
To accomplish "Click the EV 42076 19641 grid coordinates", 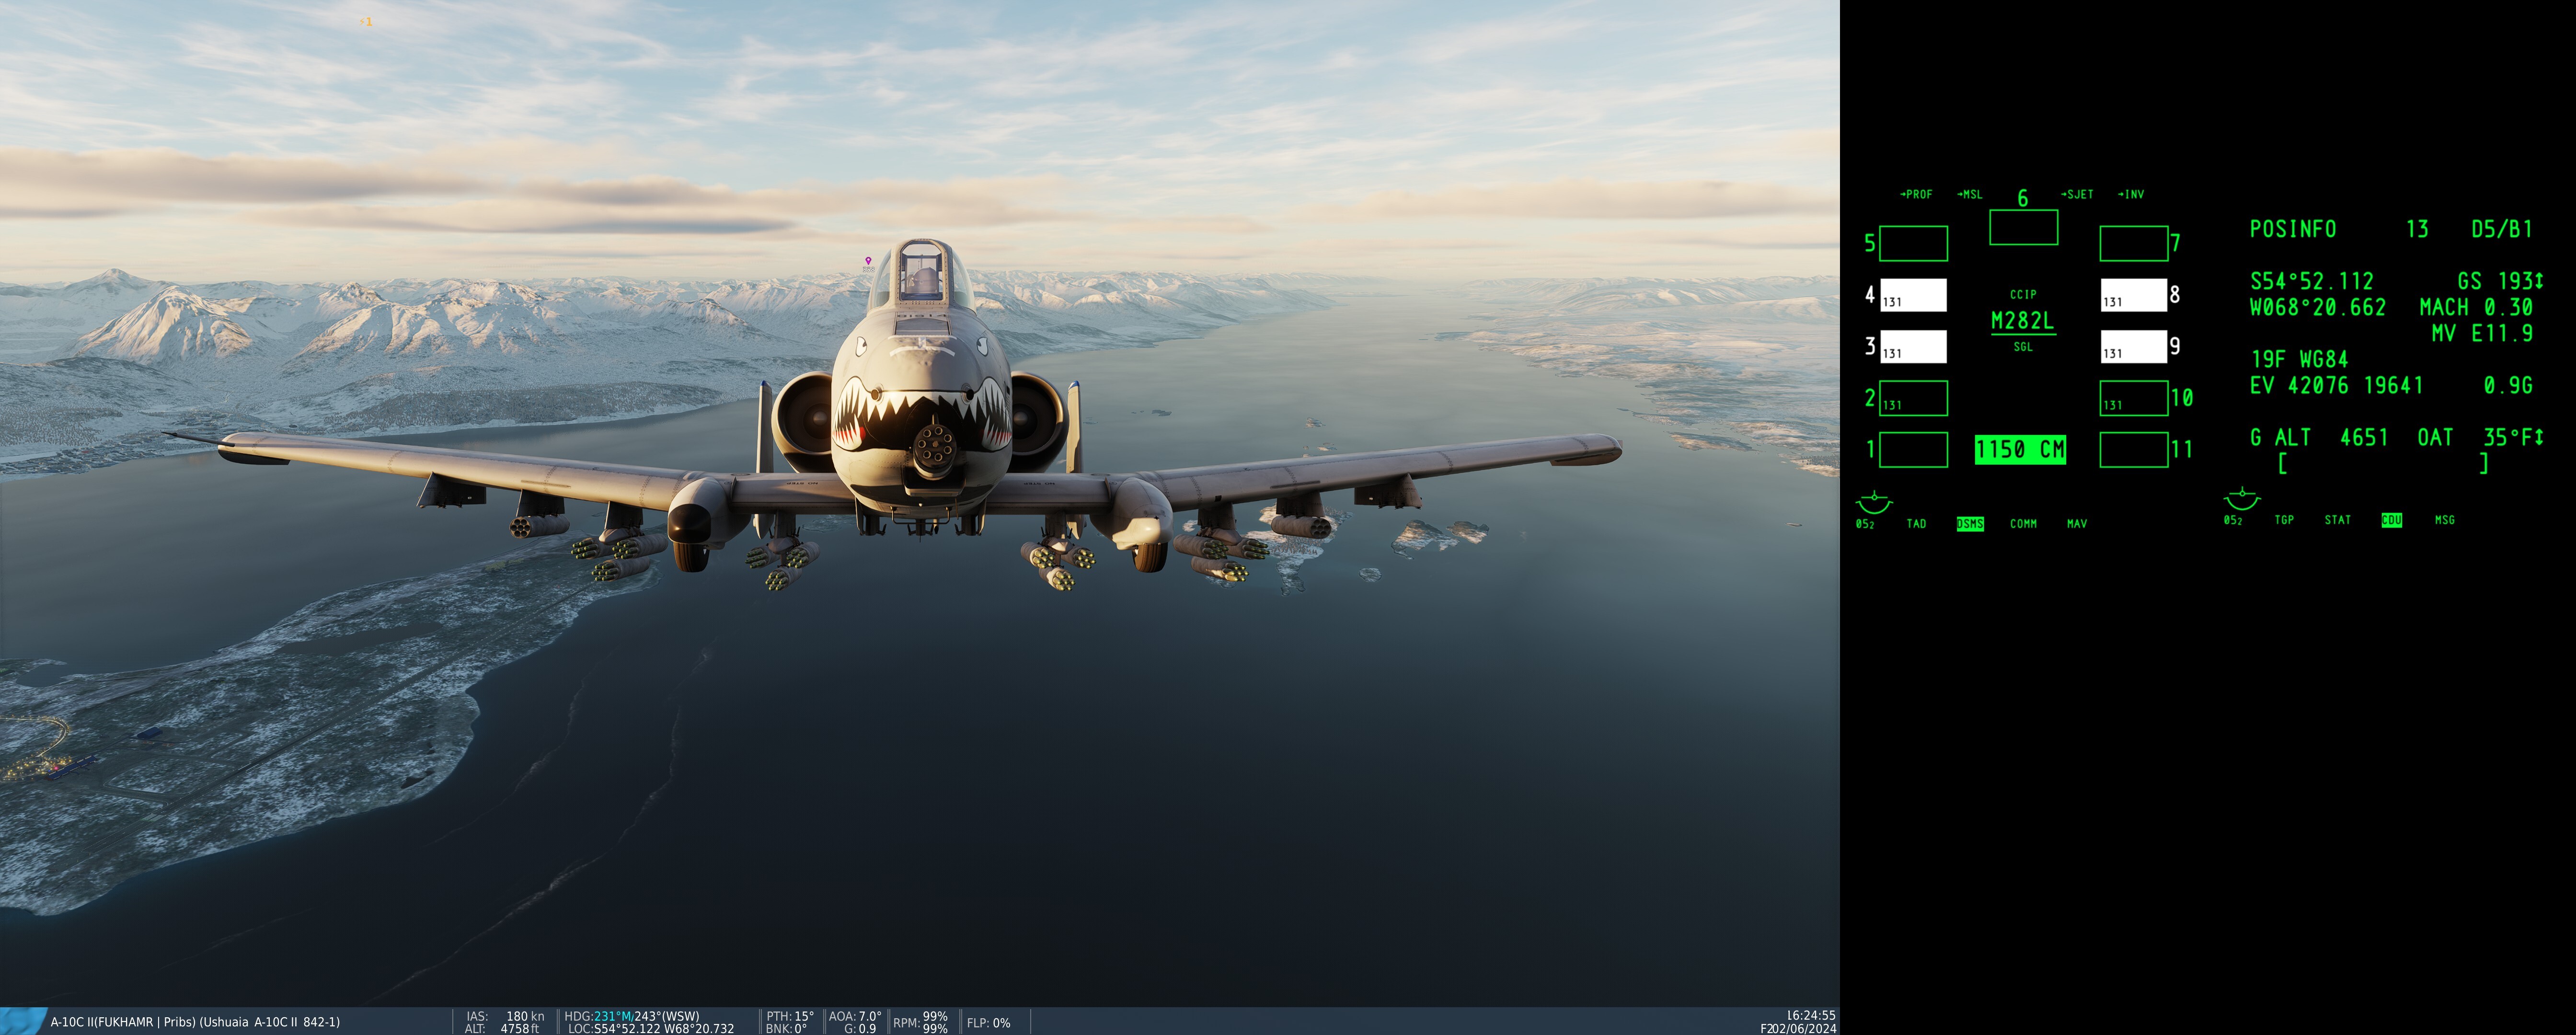I will 2337,385.
